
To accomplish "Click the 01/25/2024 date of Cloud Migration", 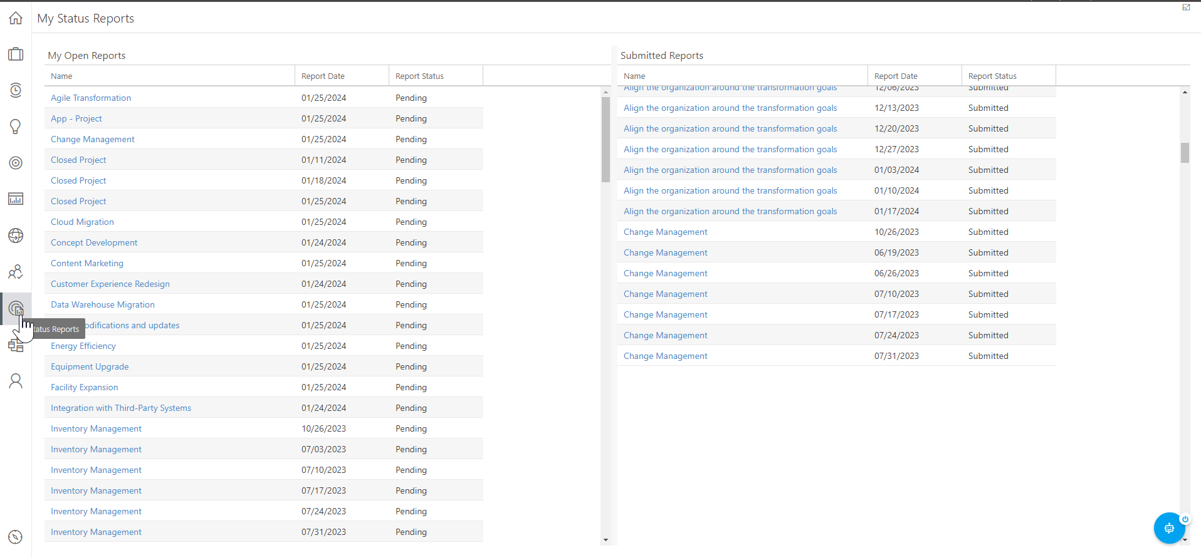I will [x=323, y=222].
